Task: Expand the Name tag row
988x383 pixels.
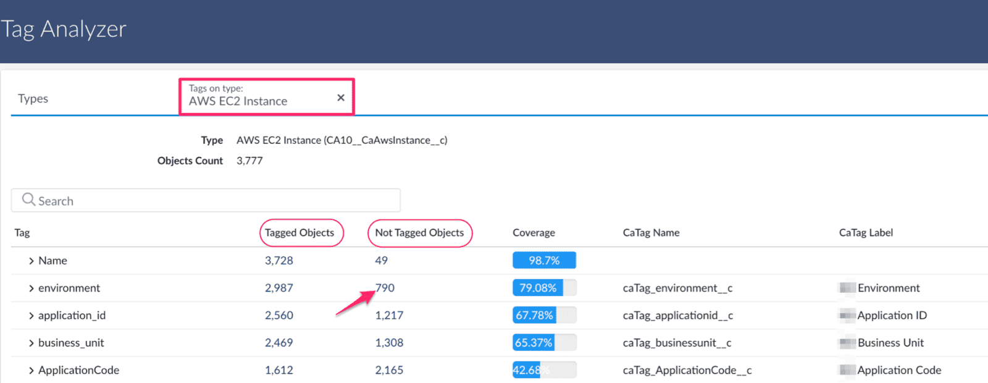Action: pos(31,261)
